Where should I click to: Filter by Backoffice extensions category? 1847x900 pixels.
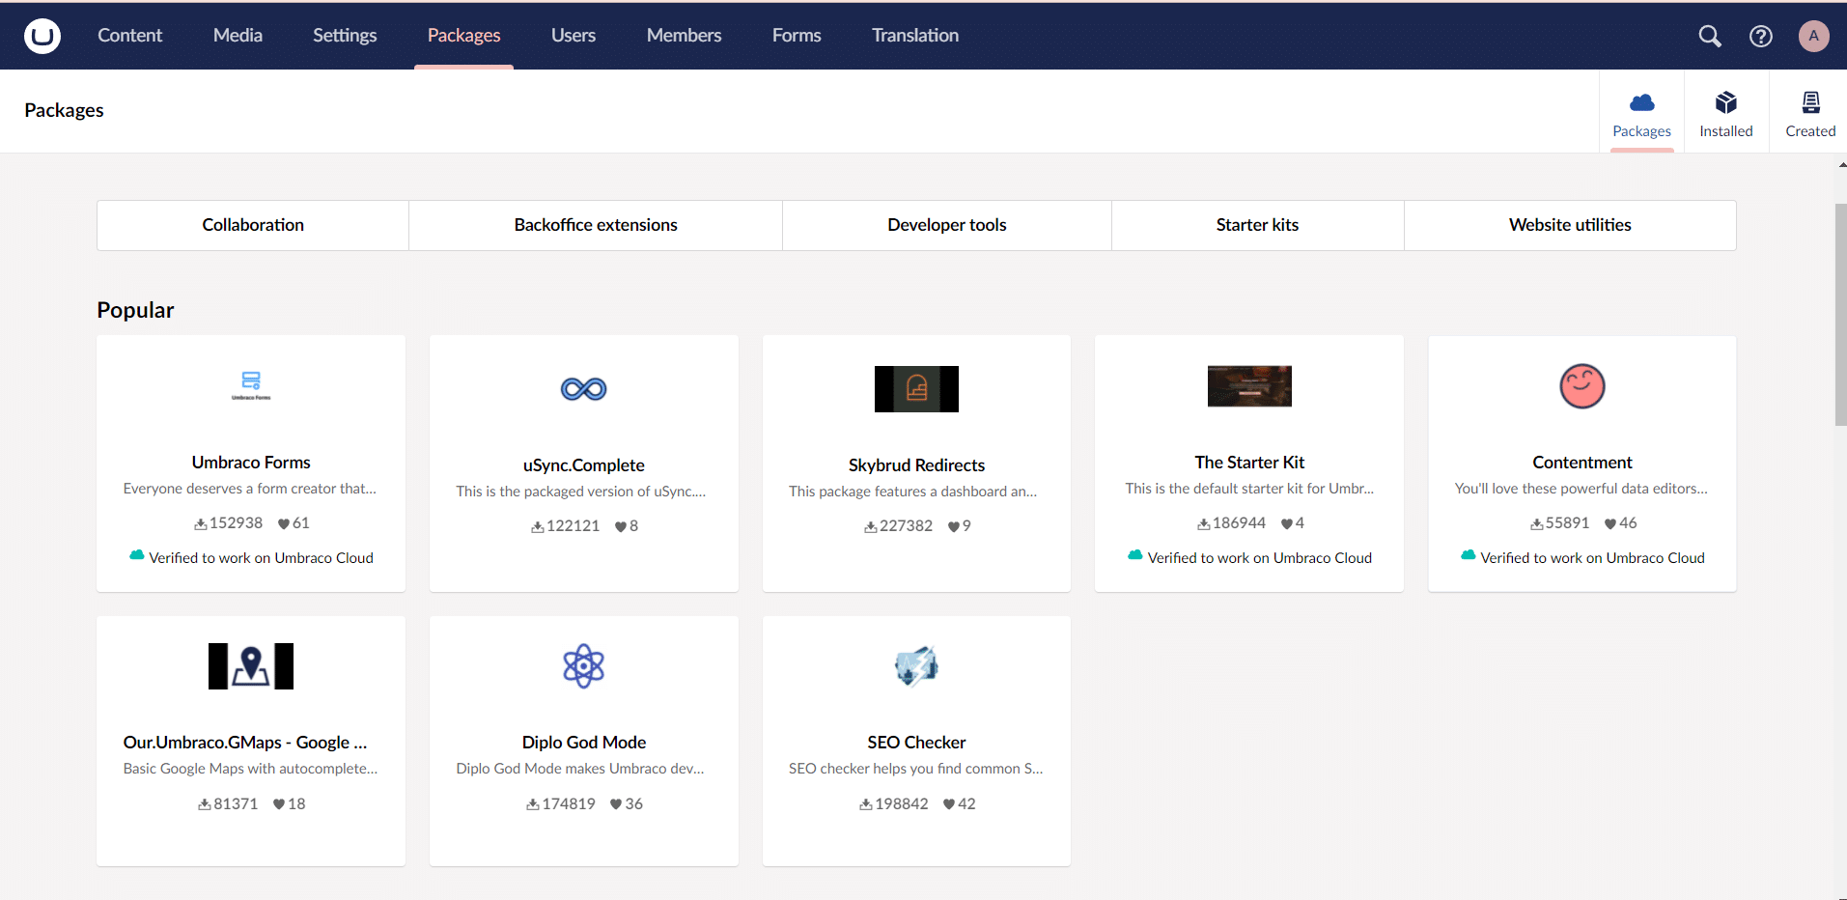tap(596, 225)
